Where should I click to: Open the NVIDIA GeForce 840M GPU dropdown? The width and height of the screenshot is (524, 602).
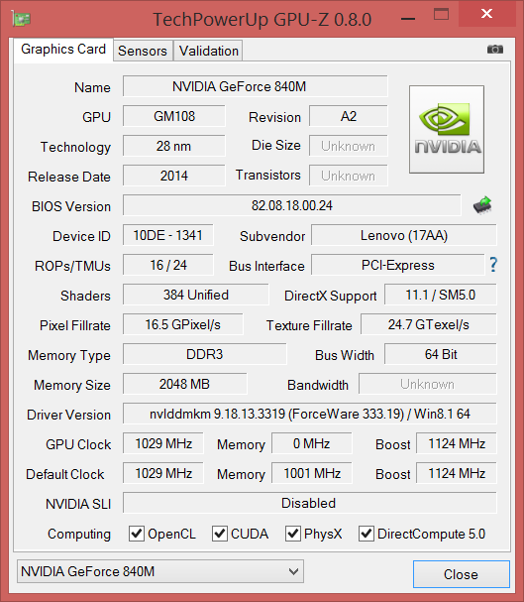pyautogui.click(x=160, y=571)
